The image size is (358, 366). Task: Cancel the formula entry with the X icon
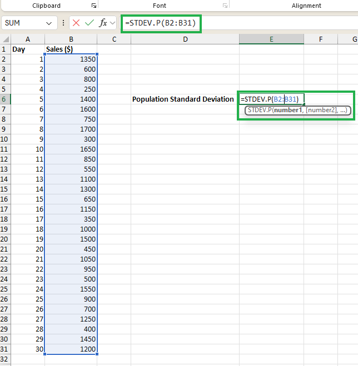coord(76,23)
